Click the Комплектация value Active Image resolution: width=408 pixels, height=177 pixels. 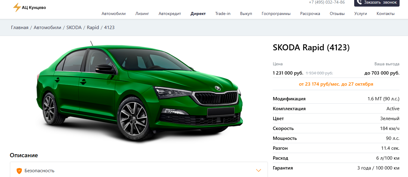point(393,109)
